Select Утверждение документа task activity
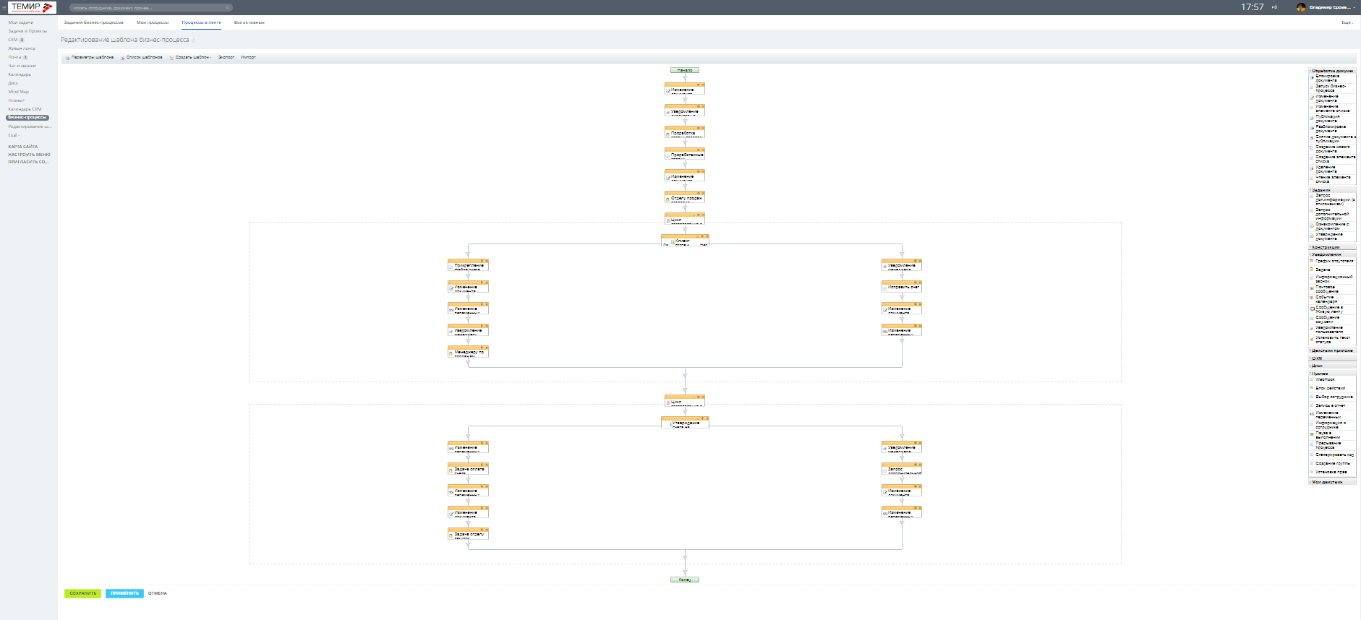The width and height of the screenshot is (1361, 620). [x=1331, y=236]
